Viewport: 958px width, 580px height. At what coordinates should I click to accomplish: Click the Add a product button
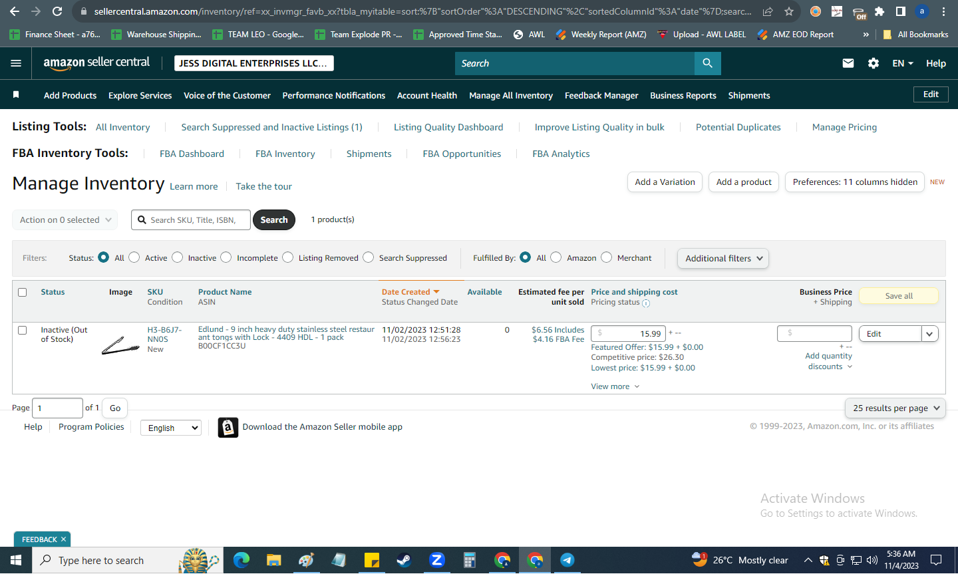pos(744,182)
